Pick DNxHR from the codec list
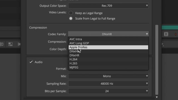The image size is (178, 100). (108, 55)
